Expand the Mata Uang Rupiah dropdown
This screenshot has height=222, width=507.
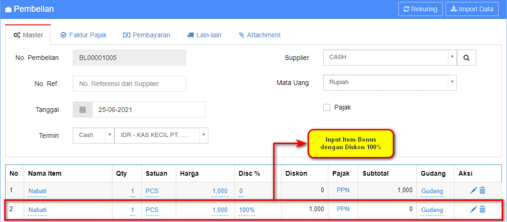click(x=389, y=82)
